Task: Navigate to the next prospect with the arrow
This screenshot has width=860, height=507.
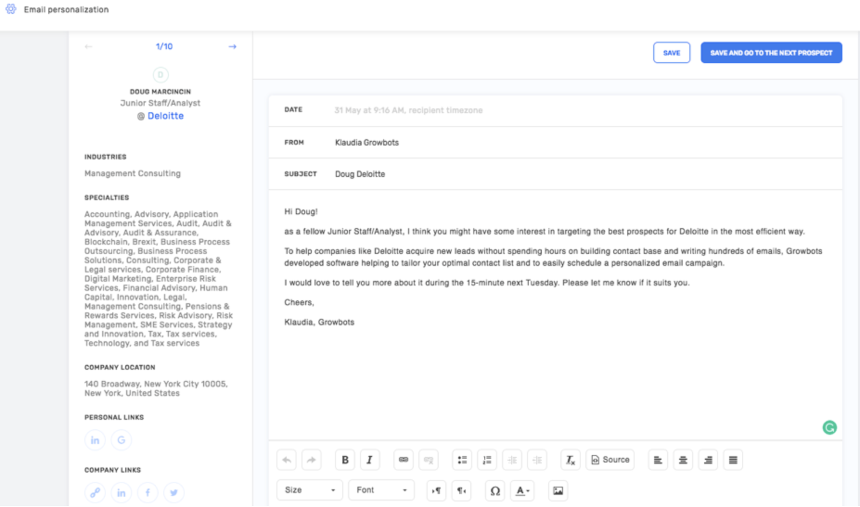Action: tap(232, 47)
